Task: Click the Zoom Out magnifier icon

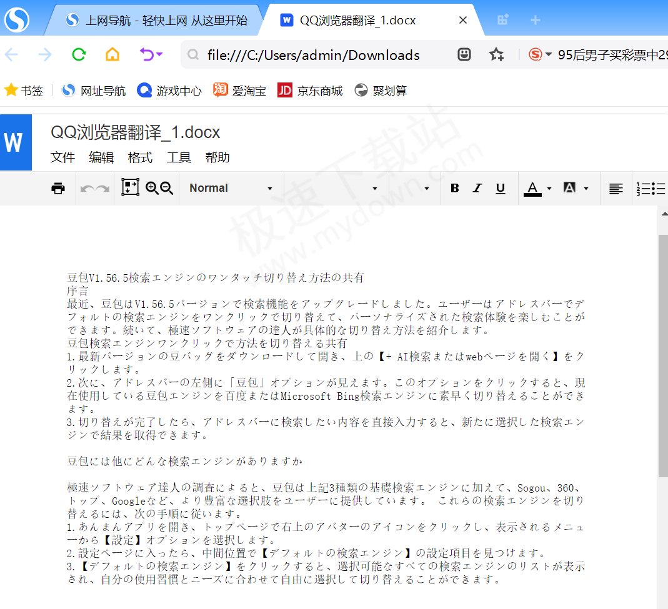Action: coord(165,187)
